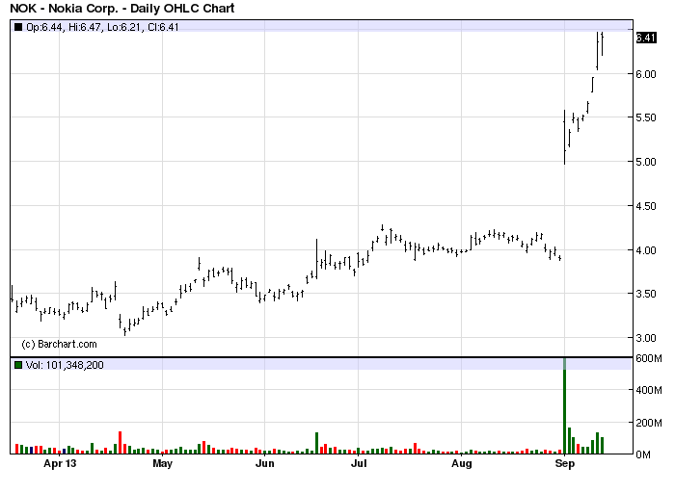Click the 200M volume axis label

tap(649, 423)
